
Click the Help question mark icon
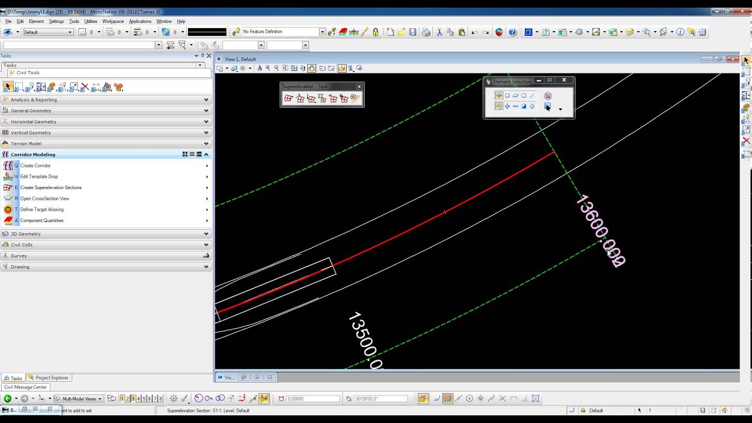[x=512, y=32]
